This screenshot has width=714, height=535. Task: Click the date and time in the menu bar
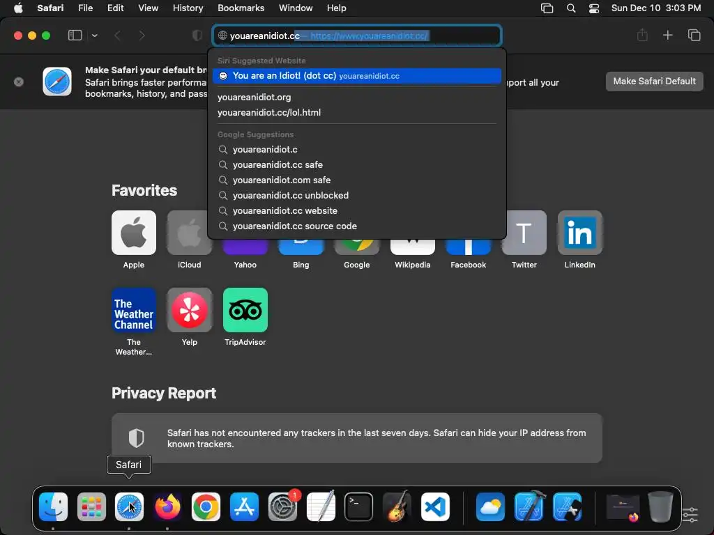click(655, 8)
